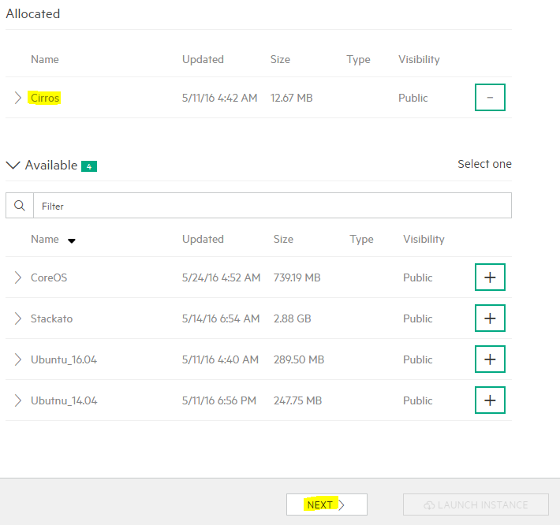Click the Launch Instance button
This screenshot has width=560, height=525.
coord(476,505)
